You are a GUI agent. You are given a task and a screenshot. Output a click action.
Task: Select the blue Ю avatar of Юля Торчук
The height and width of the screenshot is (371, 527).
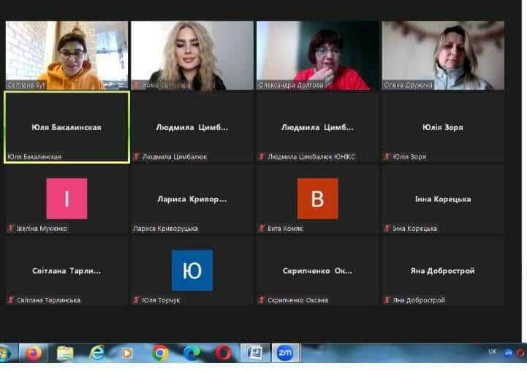(x=192, y=270)
